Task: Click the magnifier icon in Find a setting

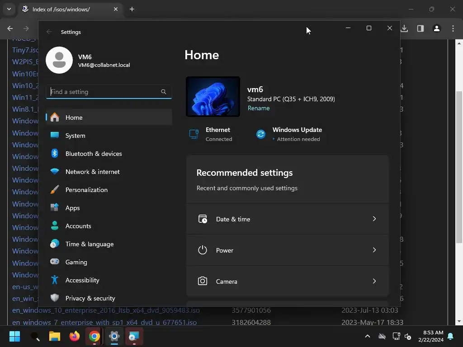Action: tap(164, 92)
